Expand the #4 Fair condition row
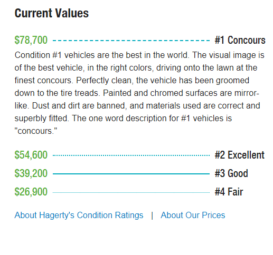This screenshot has height=255, width=273. coord(129,192)
